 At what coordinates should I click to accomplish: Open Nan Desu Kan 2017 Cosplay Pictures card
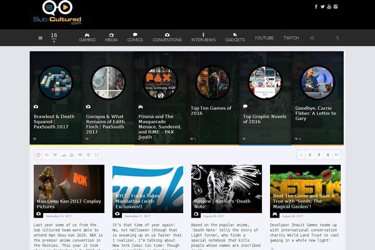click(x=69, y=189)
